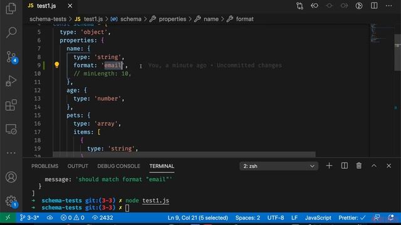Click line number 13 in gutter
Screen dimensions: 401x225
(x=38, y=99)
